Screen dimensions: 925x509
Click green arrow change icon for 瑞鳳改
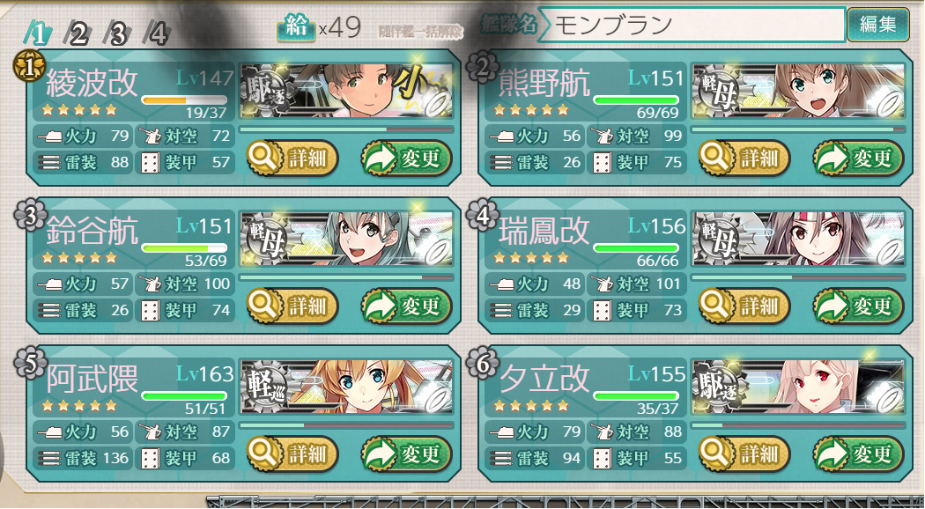tap(831, 306)
